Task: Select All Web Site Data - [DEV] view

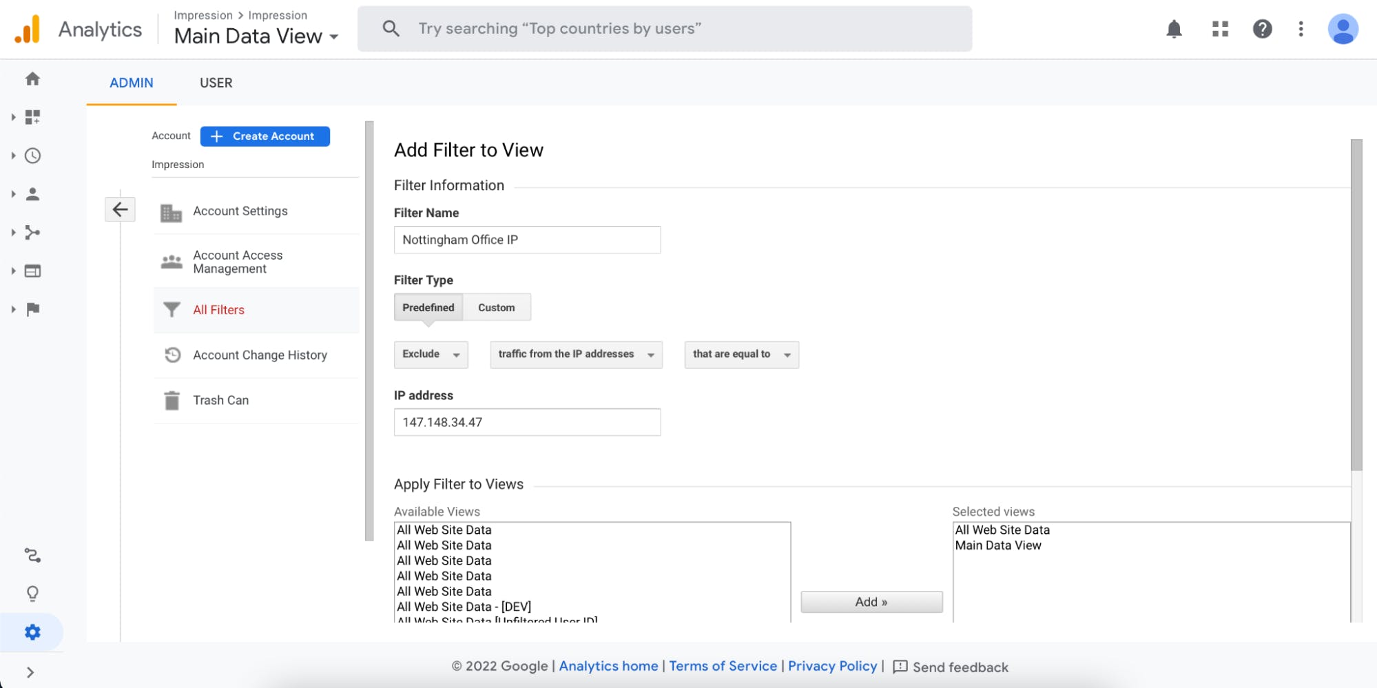Action: click(464, 607)
